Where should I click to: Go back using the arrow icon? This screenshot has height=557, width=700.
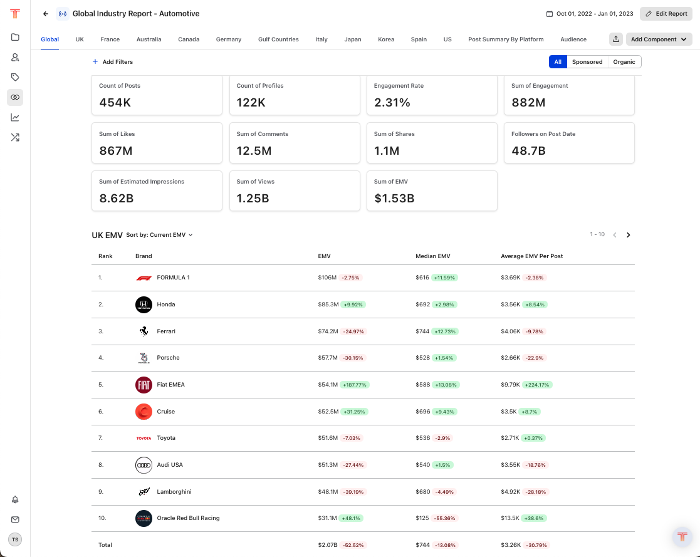(x=46, y=14)
